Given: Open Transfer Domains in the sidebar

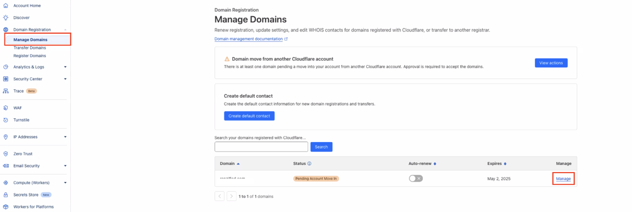Looking at the screenshot, I should 29,48.
